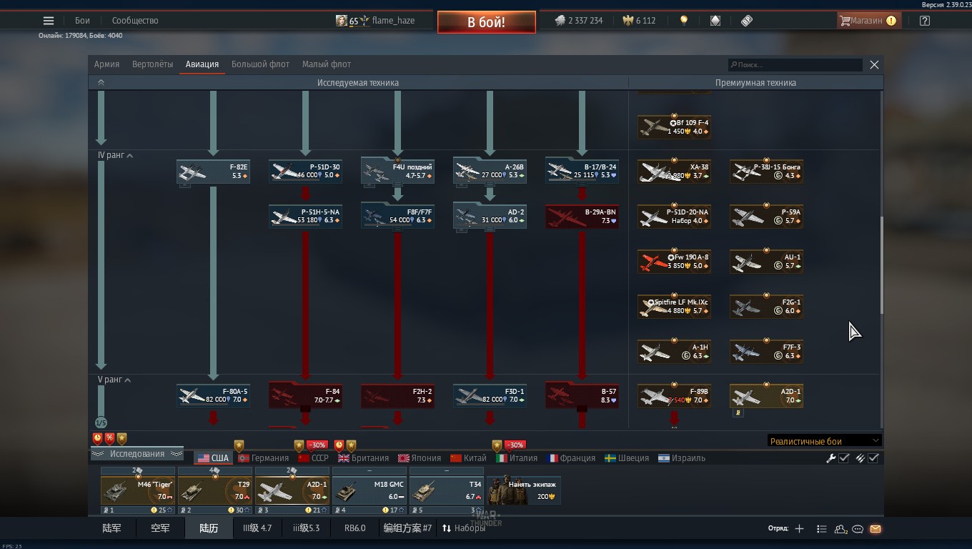Open the help question mark icon

(925, 21)
